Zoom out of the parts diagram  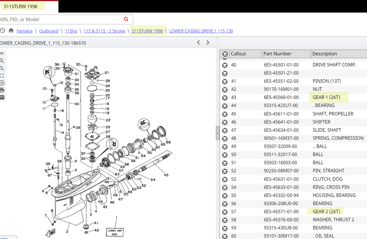click(x=2, y=68)
